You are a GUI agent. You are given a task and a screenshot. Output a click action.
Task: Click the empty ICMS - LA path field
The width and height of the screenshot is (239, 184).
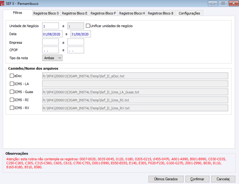(x=135, y=84)
